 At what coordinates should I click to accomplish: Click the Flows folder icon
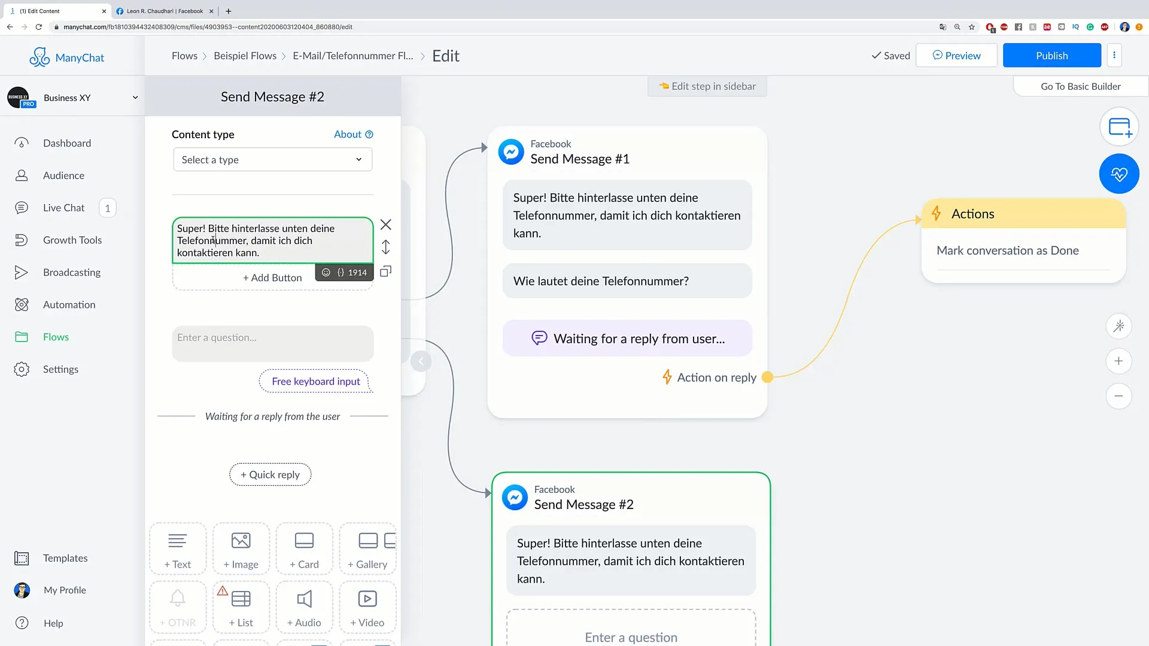(x=22, y=337)
